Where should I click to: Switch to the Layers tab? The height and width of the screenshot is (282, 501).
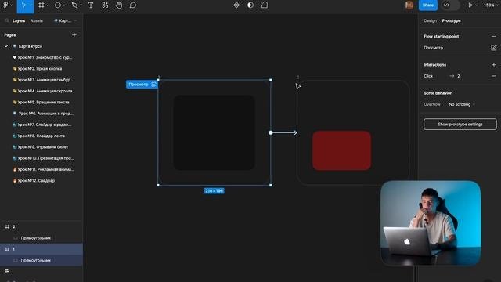click(x=19, y=20)
